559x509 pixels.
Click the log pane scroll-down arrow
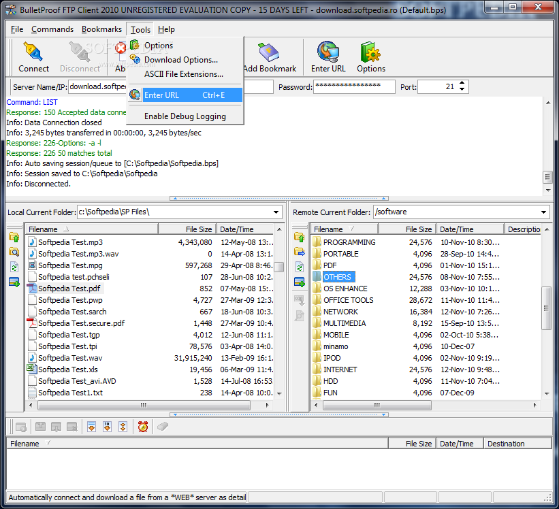click(548, 191)
